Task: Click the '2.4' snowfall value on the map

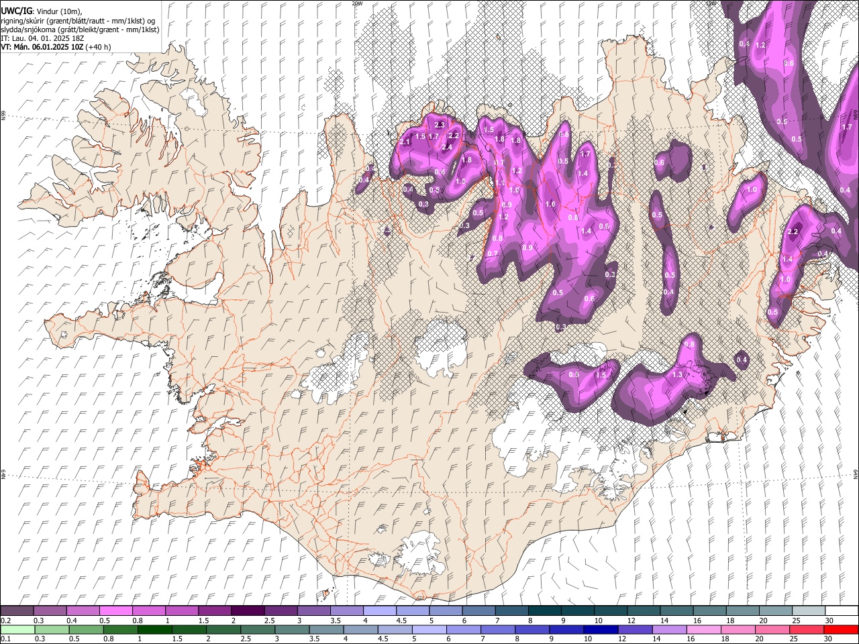Action: [x=447, y=147]
